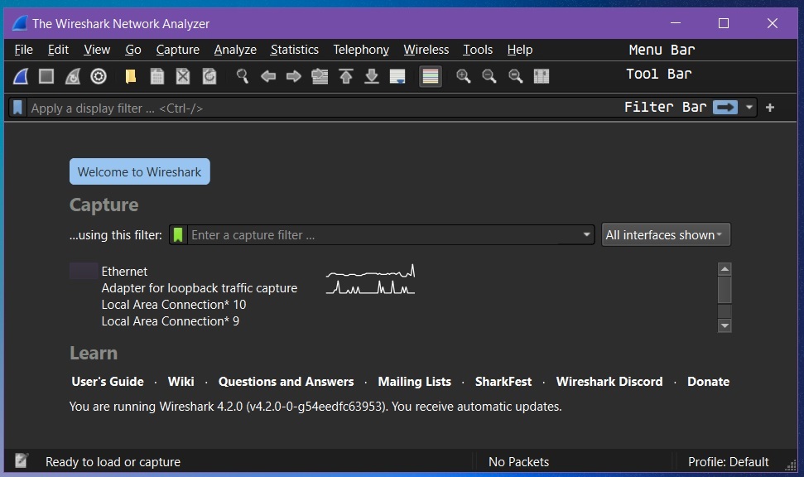Open capture options via the gear icon
This screenshot has height=477, width=804.
100,76
